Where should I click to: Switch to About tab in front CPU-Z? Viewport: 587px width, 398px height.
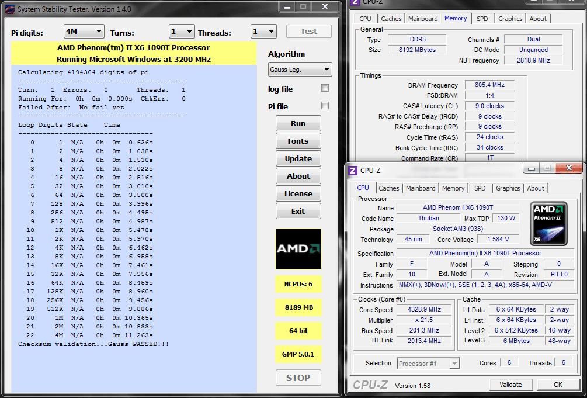[x=536, y=188]
